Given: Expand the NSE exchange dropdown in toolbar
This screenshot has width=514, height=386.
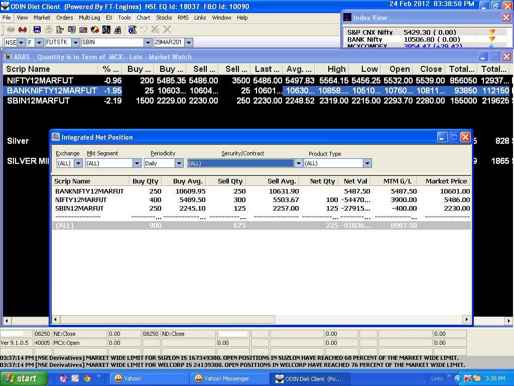Looking at the screenshot, I should pos(21,42).
